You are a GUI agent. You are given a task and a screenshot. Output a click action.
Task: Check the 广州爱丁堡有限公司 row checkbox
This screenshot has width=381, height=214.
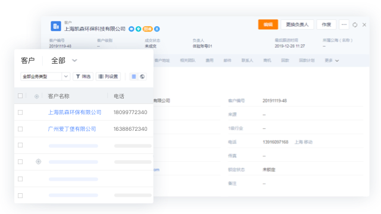click(20, 129)
